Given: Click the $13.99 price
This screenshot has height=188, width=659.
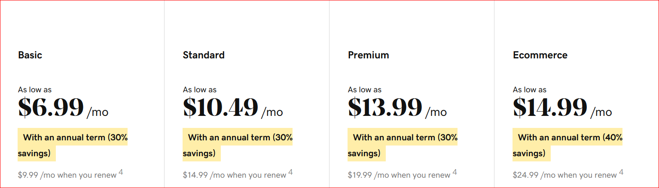Looking at the screenshot, I should tap(385, 108).
